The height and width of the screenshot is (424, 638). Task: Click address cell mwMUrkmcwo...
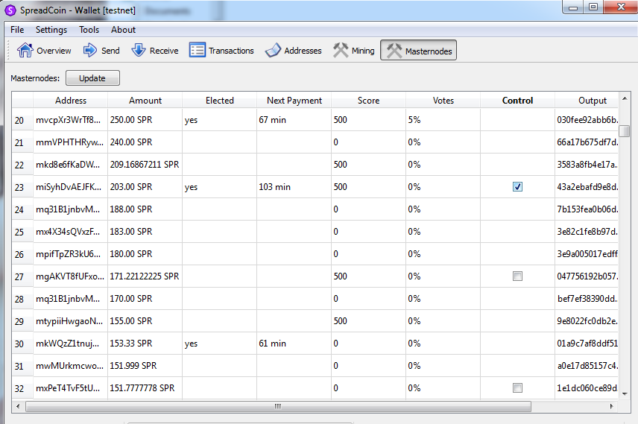coord(70,366)
